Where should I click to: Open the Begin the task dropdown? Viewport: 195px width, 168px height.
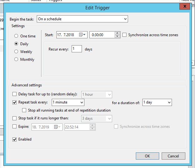click(82, 19)
